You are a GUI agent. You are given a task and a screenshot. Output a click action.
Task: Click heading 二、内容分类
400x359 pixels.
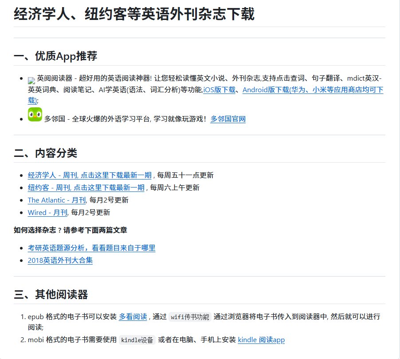pos(45,153)
